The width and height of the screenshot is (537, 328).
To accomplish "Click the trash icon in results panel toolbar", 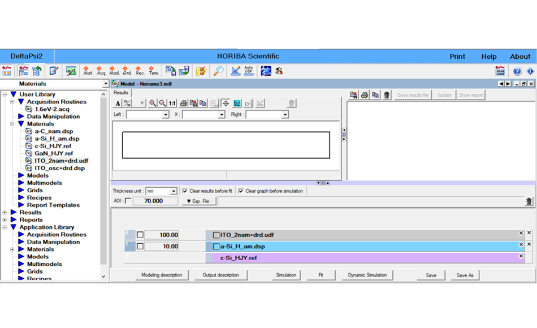I will [x=387, y=95].
